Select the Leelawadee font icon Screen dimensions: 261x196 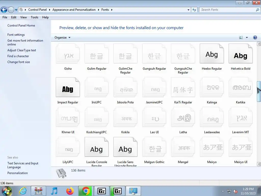pos(212,117)
